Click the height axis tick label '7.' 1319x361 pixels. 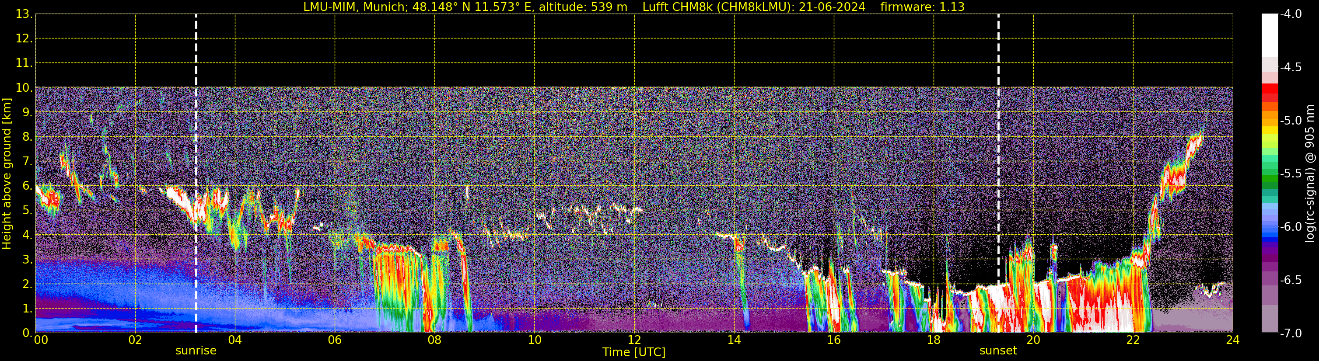tap(27, 162)
